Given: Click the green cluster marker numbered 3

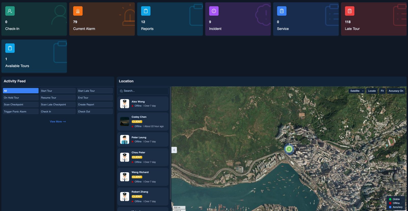Looking at the screenshot, I should (289, 149).
